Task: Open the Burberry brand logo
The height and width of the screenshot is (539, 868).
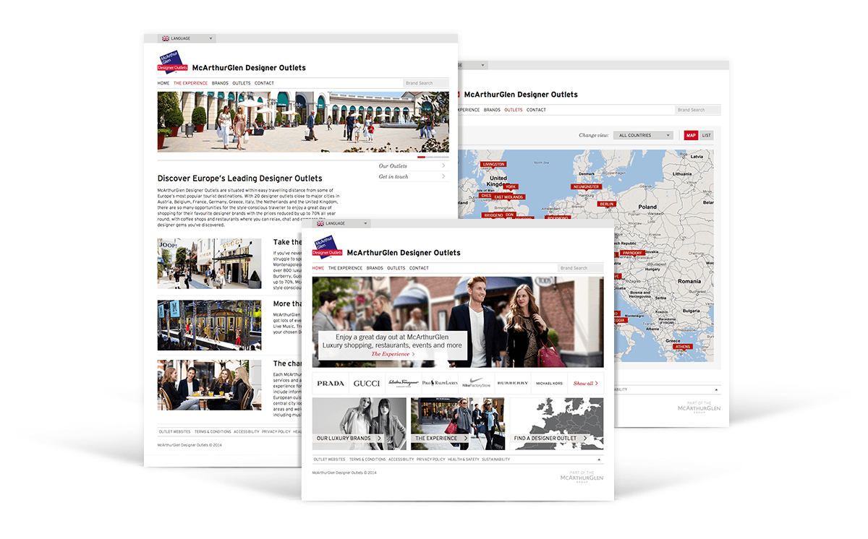Action: [x=513, y=383]
